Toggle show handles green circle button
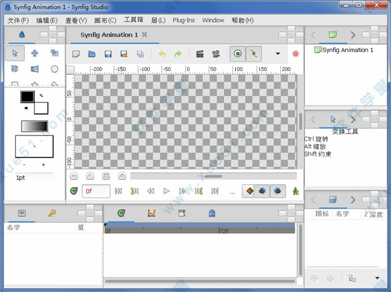Screen dimensions: 391x292 [238, 53]
